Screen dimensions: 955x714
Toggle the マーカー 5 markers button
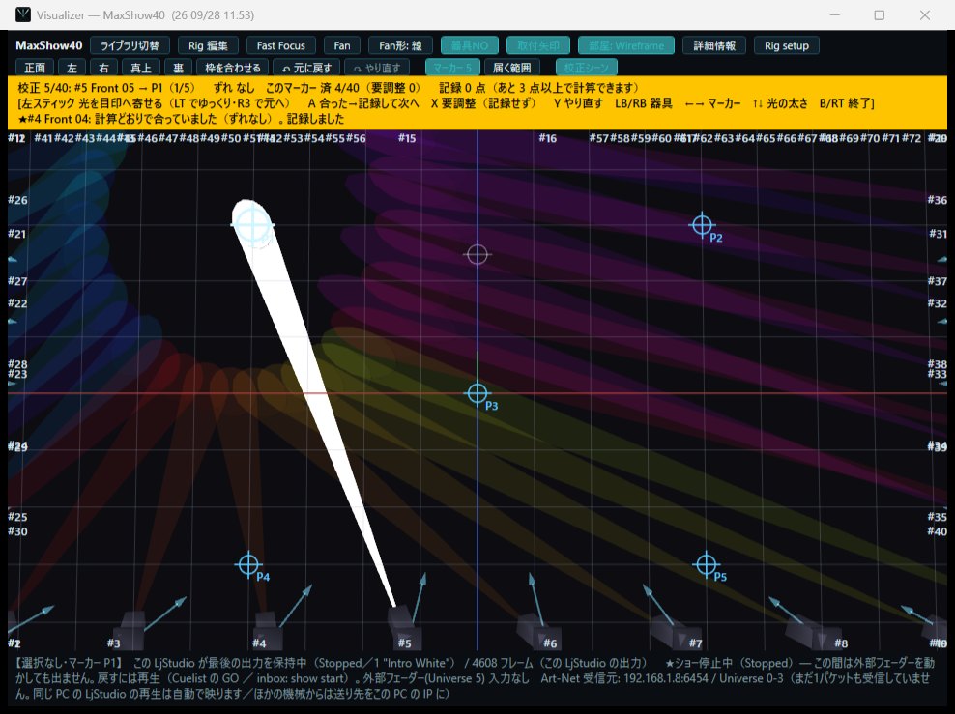tap(452, 68)
